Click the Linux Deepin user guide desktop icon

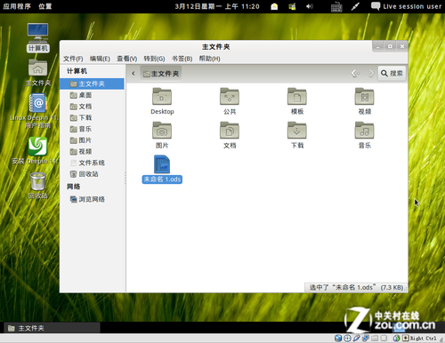[x=37, y=111]
